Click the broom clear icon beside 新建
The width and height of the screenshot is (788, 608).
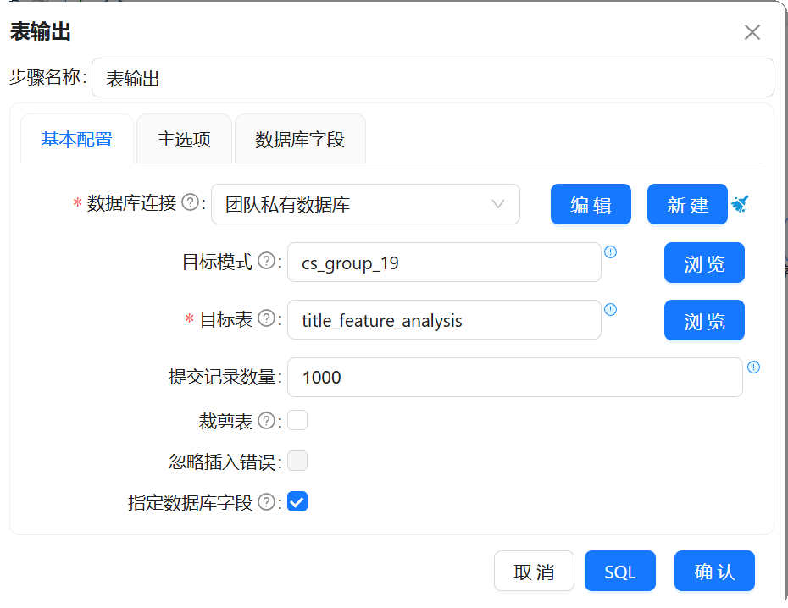(740, 204)
